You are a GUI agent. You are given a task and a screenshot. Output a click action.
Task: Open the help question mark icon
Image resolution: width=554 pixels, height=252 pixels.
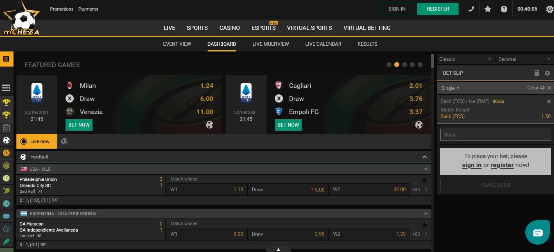point(504,9)
